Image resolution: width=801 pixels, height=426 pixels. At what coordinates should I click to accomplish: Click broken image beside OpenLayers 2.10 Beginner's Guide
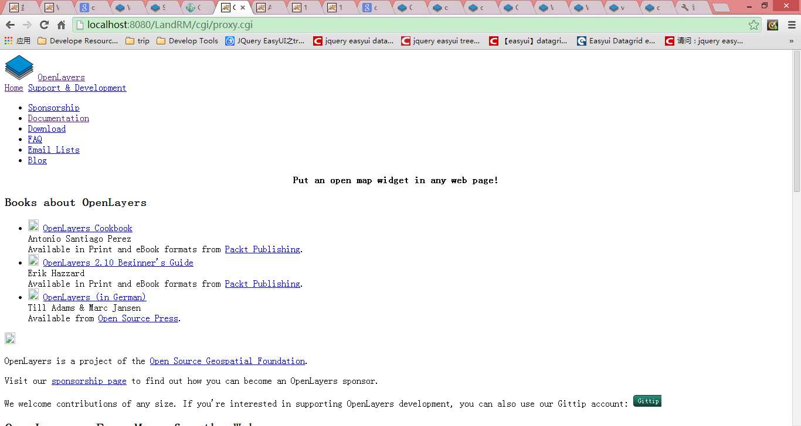[x=33, y=260]
